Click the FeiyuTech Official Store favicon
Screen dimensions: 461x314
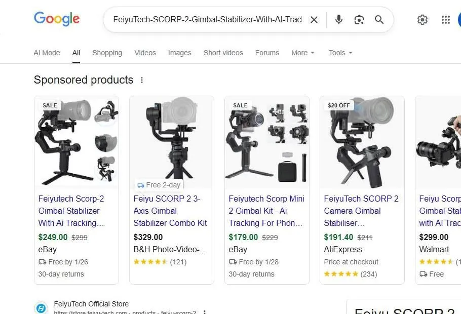point(41,308)
